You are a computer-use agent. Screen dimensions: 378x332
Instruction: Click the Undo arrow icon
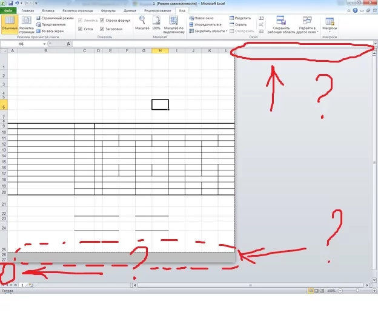click(x=17, y=4)
